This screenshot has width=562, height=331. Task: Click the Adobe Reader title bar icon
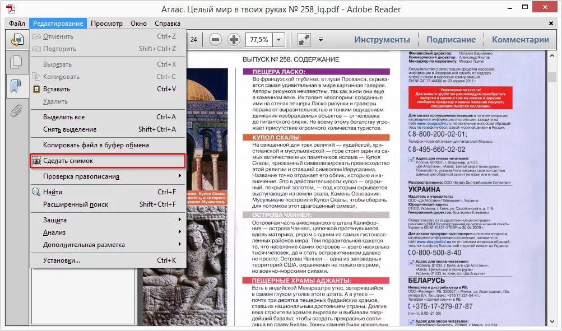(11, 9)
